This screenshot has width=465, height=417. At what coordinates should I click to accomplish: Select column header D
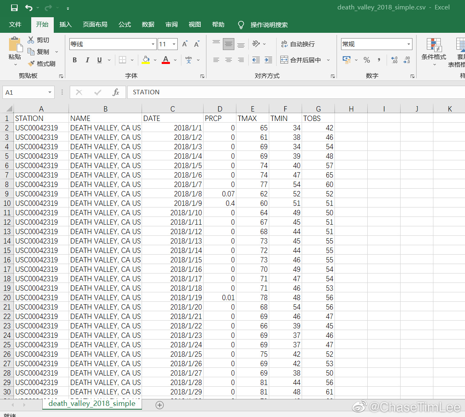click(x=220, y=109)
